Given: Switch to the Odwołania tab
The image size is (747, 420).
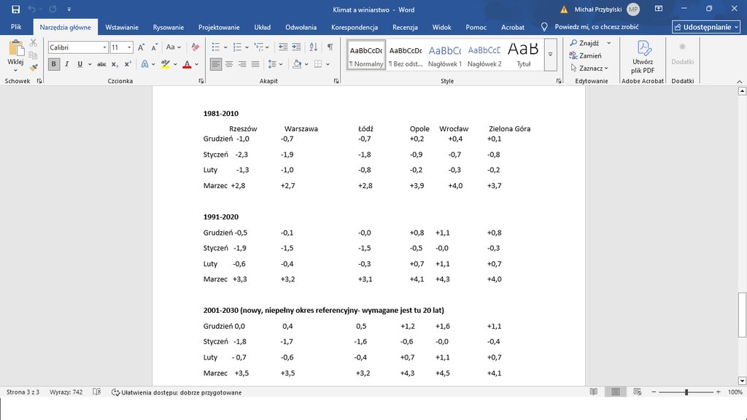Looking at the screenshot, I should coord(301,27).
